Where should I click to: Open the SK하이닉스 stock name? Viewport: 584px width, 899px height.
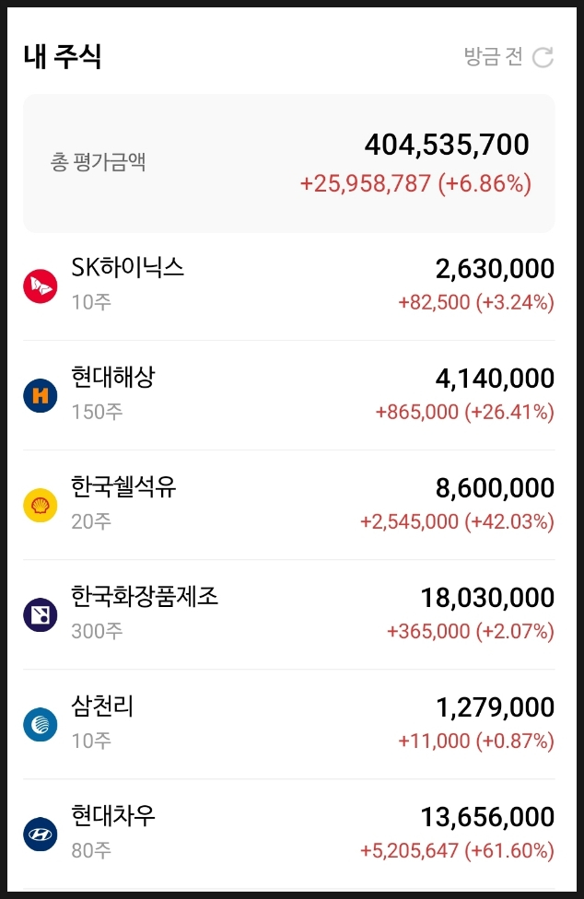coord(127,267)
